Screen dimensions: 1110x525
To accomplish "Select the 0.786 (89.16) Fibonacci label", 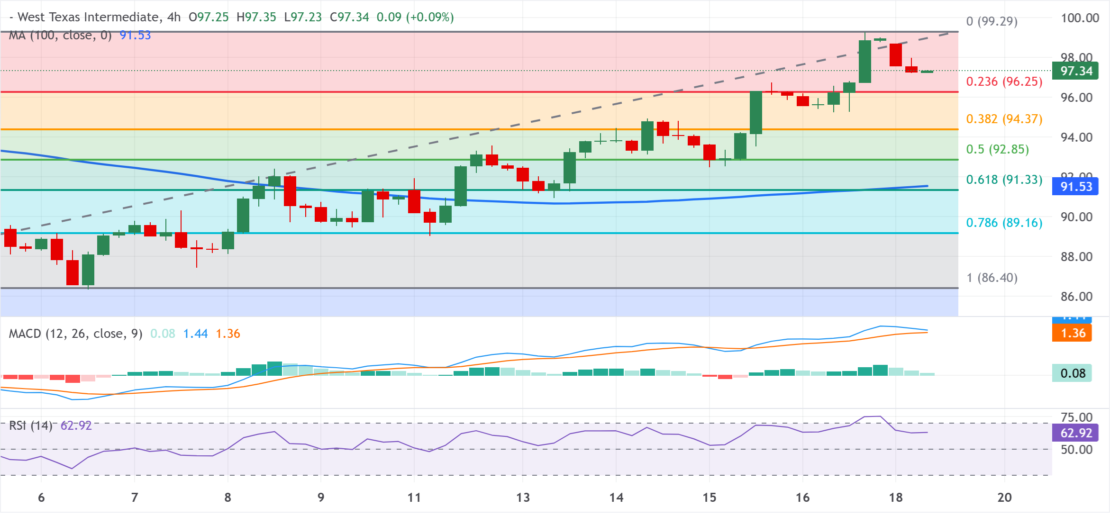I will [1004, 223].
